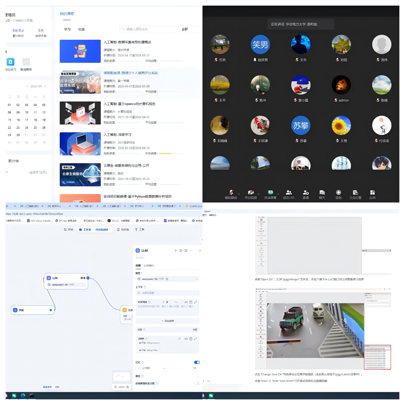405x405 pixels.
Task: Click the 邀请 invite icon
Action: tap(306, 192)
